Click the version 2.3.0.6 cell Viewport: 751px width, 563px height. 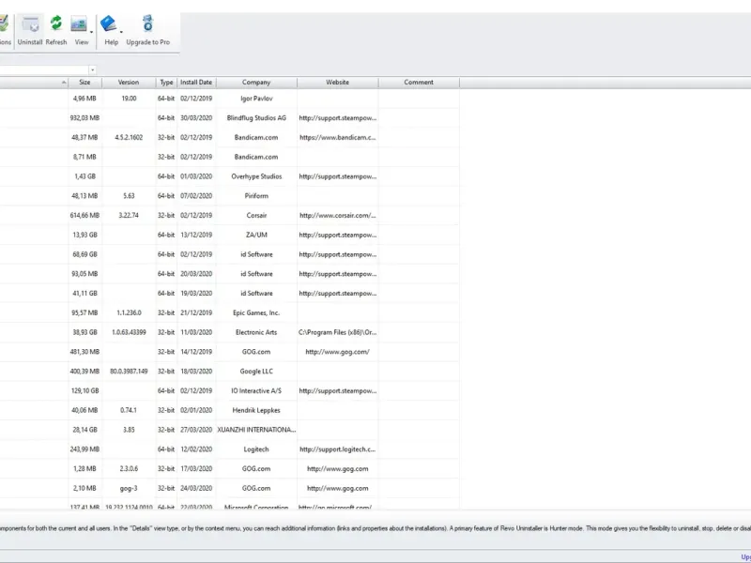[129, 469]
